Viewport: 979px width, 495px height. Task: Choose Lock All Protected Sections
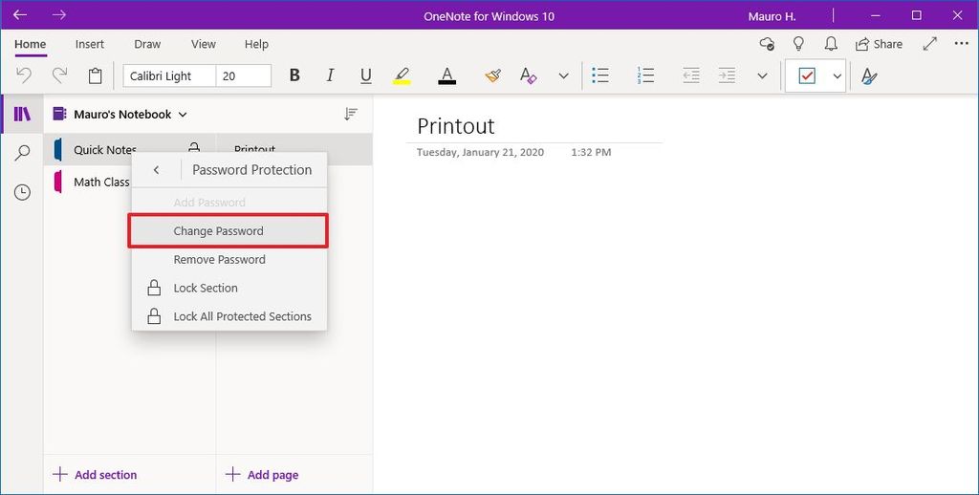[x=228, y=316]
